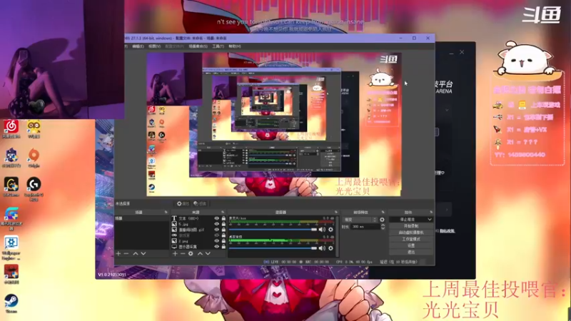The width and height of the screenshot is (571, 321).
Task: Open 设置 from the controls panel
Action: [x=411, y=245]
